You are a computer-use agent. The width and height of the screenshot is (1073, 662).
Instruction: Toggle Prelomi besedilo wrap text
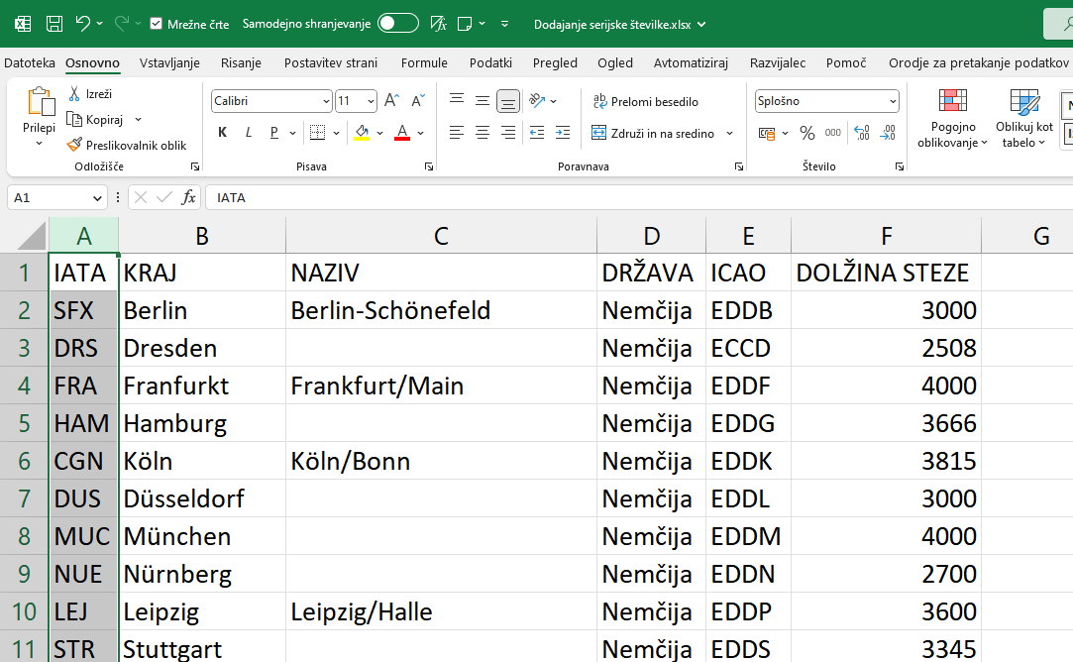(645, 101)
